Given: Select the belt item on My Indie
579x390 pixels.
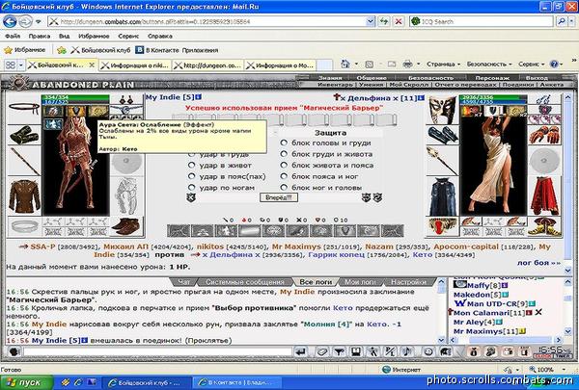Looking at the screenshot, I should point(24,109).
